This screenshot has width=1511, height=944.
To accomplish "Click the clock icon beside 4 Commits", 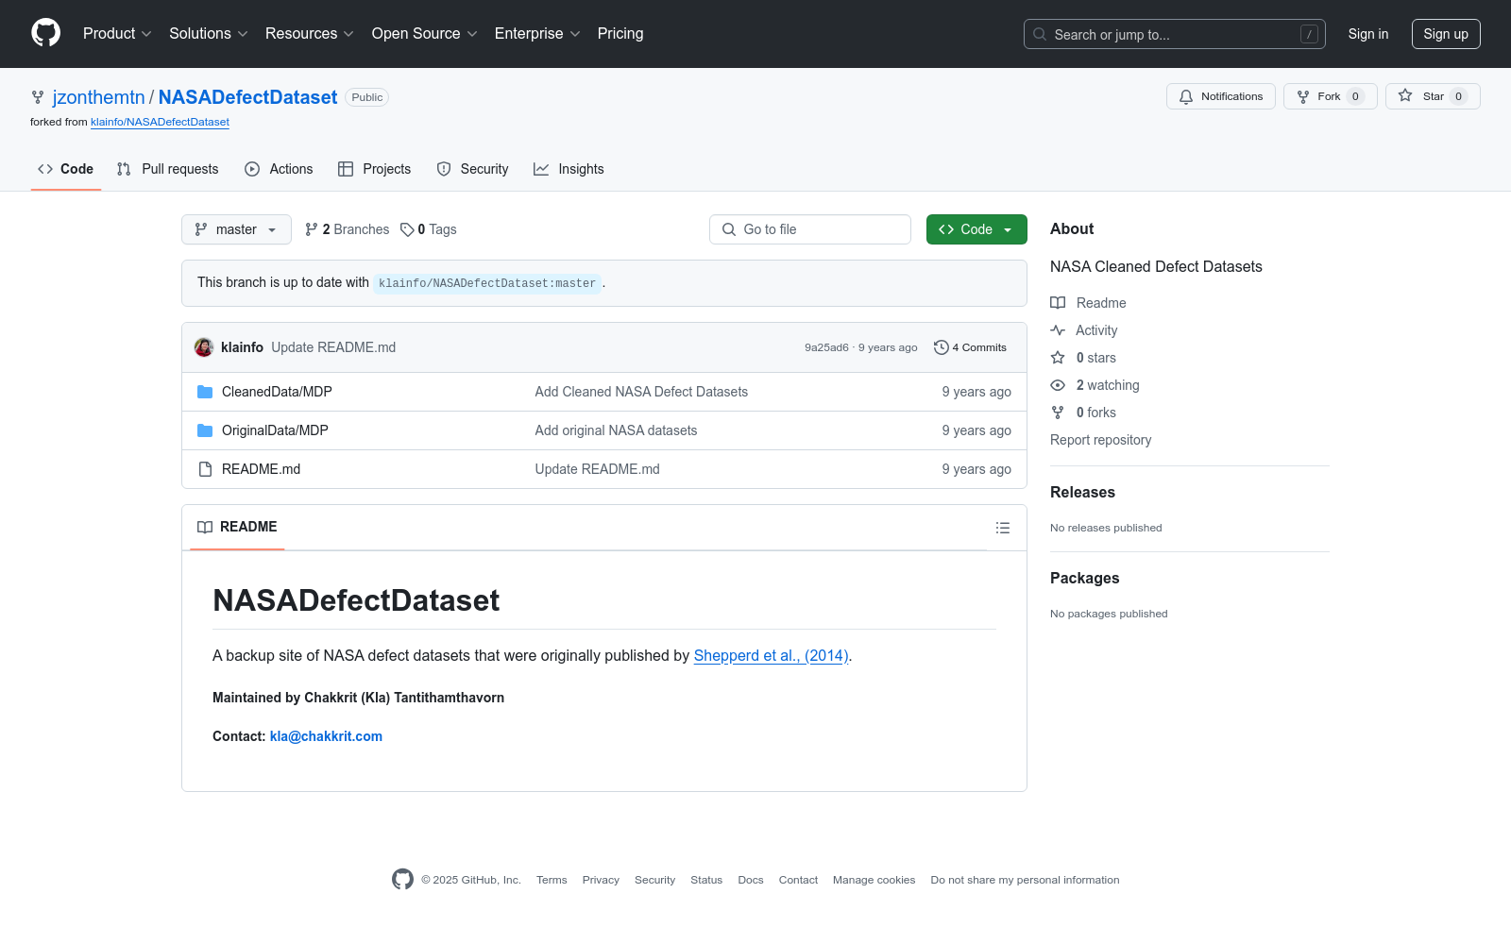I will 941,347.
